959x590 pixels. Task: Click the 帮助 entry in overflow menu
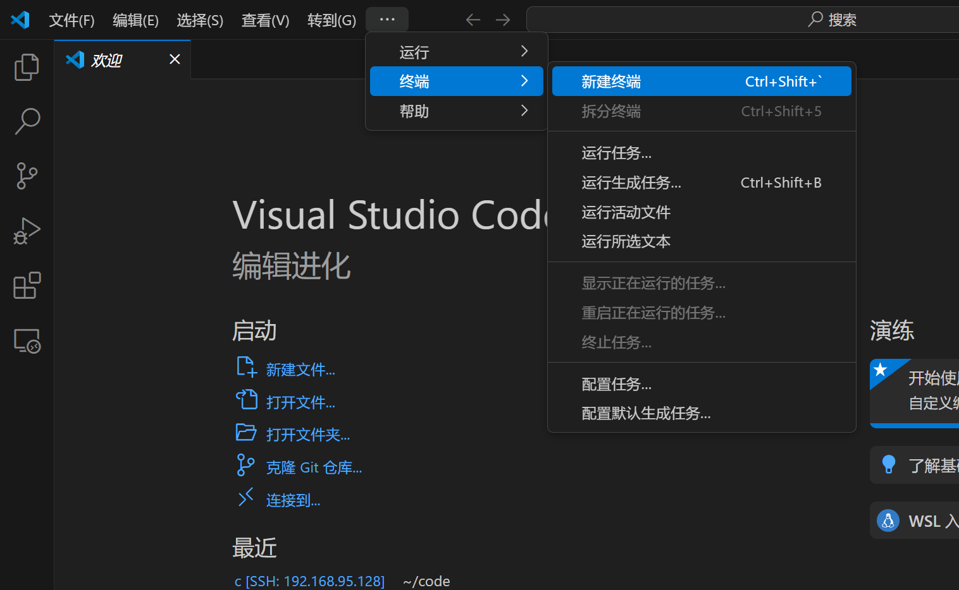pos(457,111)
